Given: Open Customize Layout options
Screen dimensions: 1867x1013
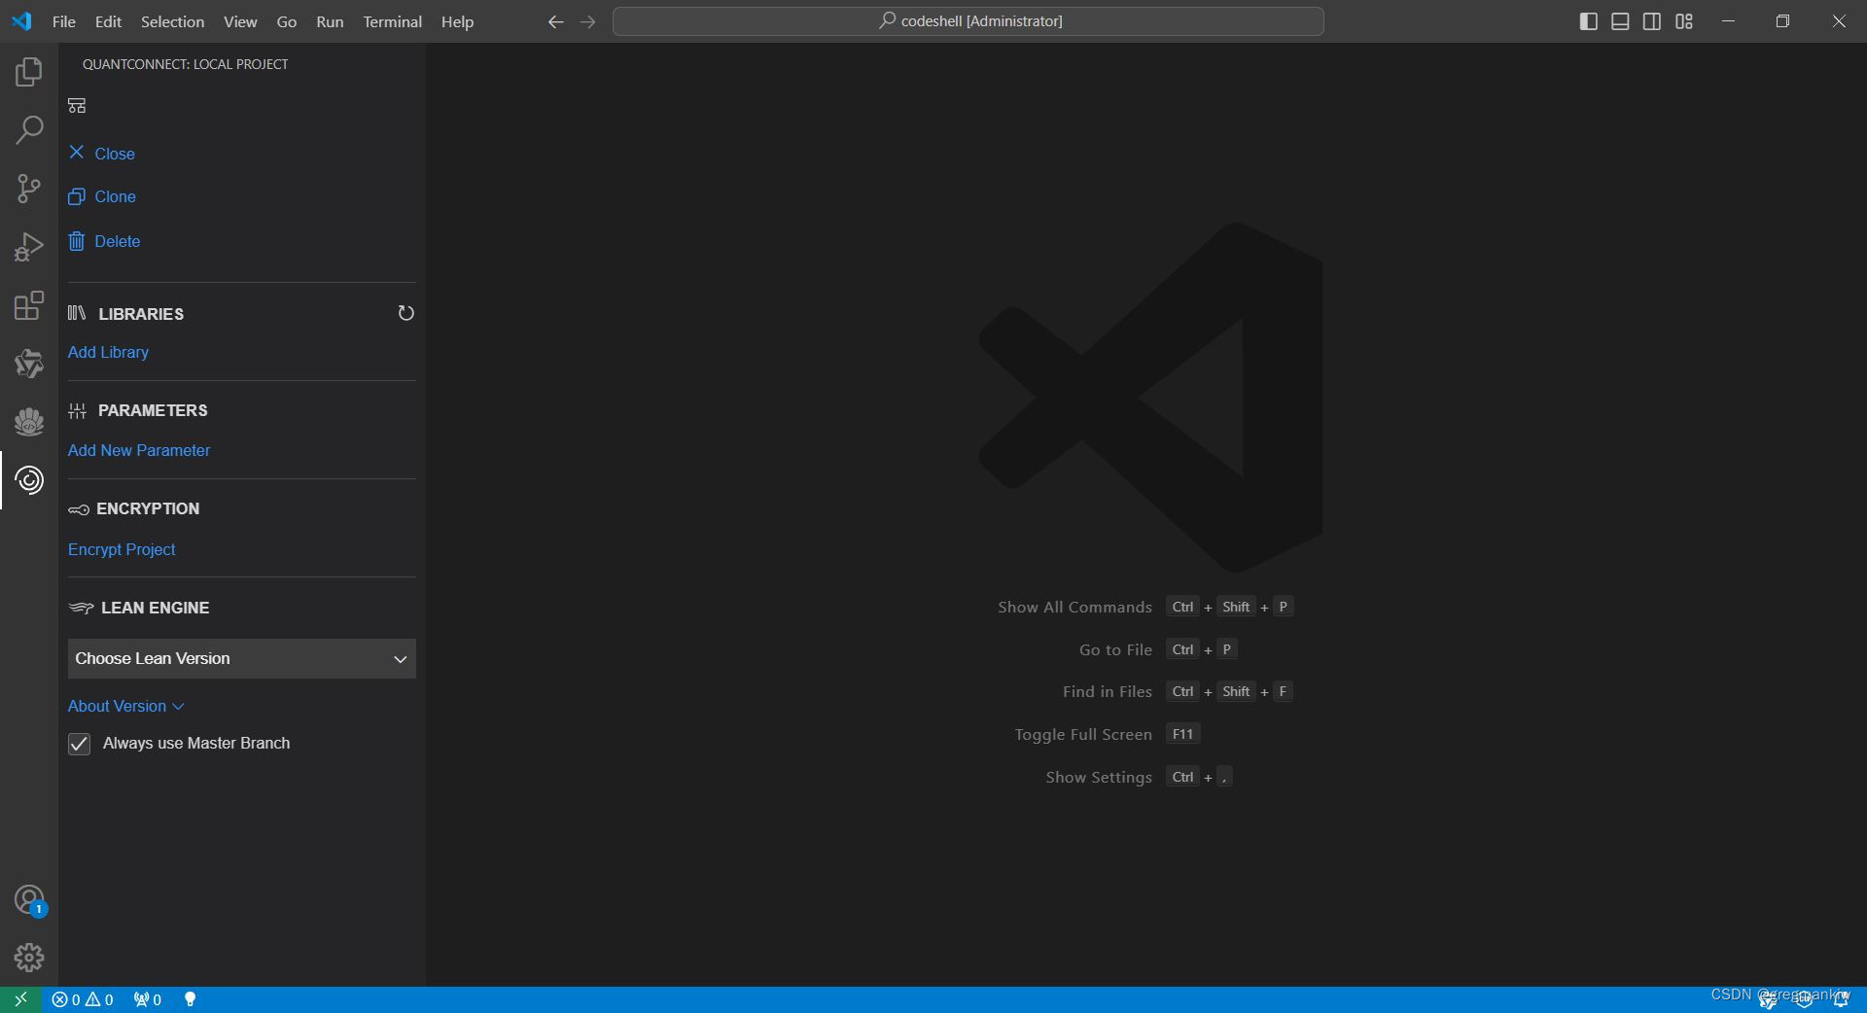Looking at the screenshot, I should point(1684,21).
